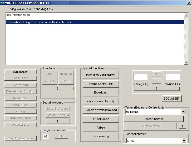Open the Airbag special function
The width and height of the screenshot is (192, 147).
(101, 128)
